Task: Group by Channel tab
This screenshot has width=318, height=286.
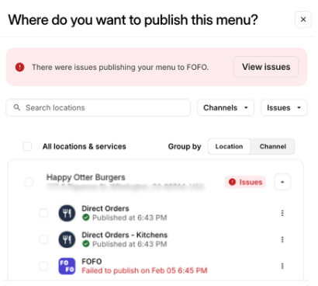Action: [273, 146]
